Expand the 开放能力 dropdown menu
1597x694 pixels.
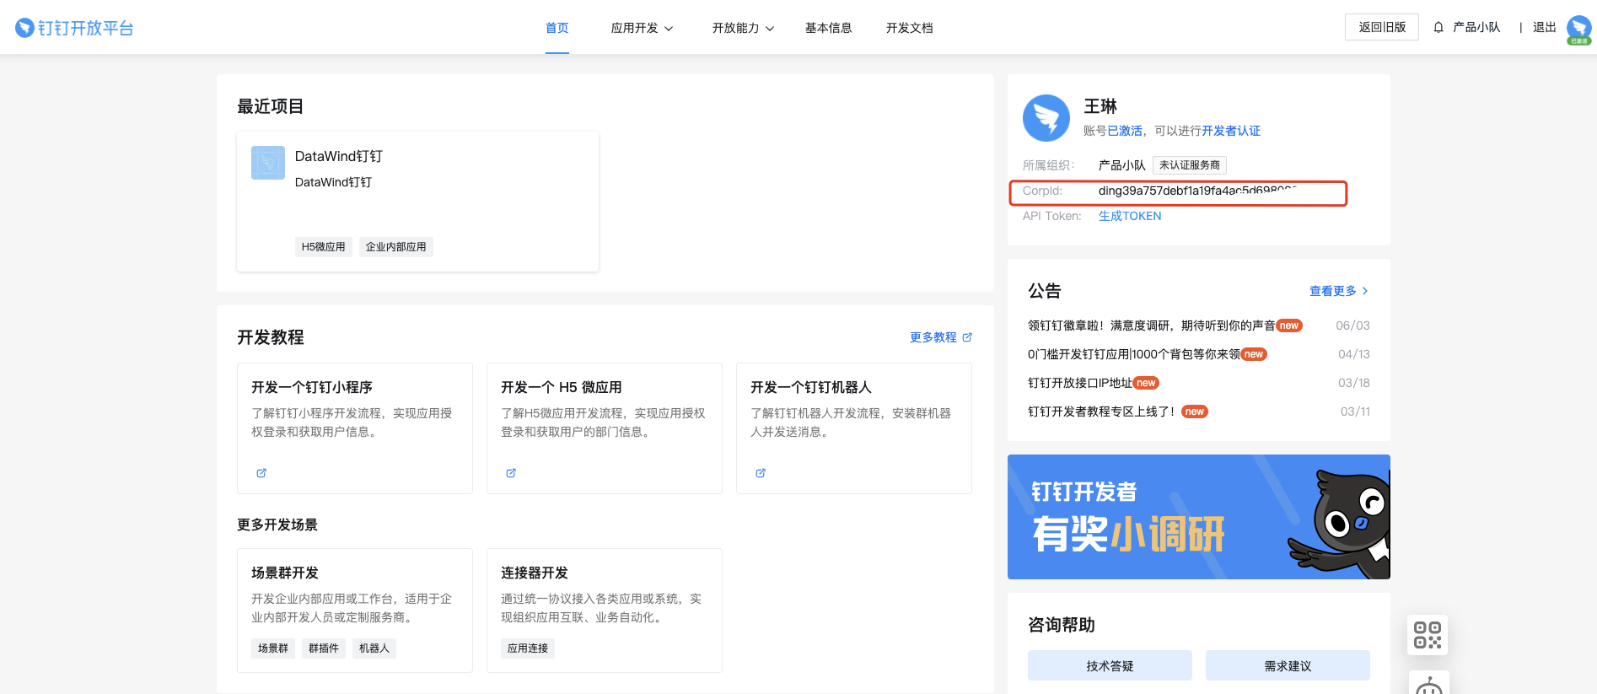(x=744, y=28)
